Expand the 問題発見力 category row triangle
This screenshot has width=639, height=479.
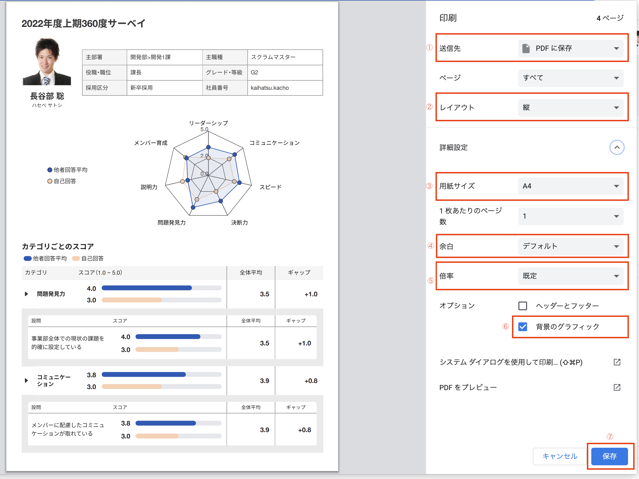[26, 294]
